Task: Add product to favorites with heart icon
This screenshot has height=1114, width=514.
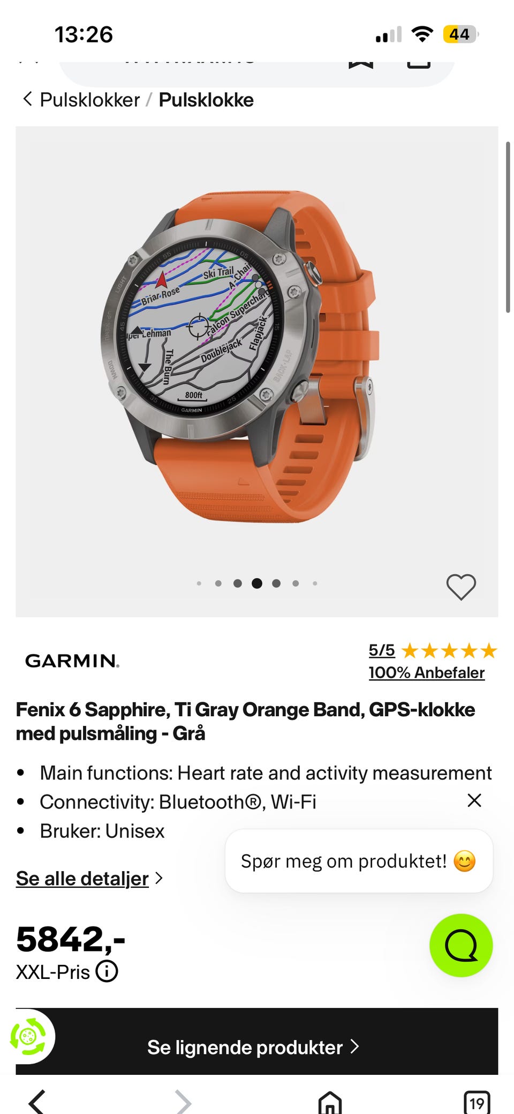Action: (461, 586)
